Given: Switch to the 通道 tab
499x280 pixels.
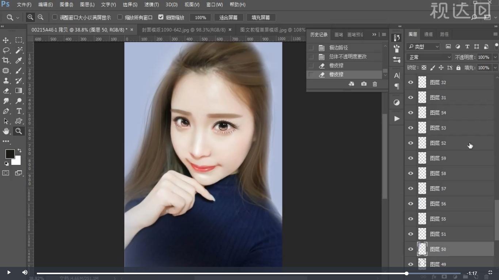Looking at the screenshot, I should click(428, 34).
